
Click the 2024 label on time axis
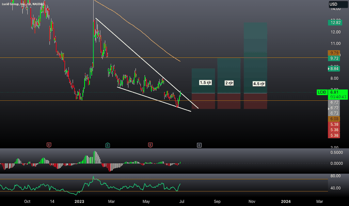[x=286, y=202]
